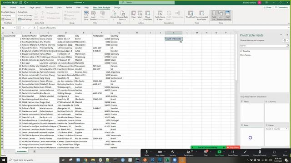Click Excel icon in Windows taskbar
The image size is (291, 163).
click(x=167, y=160)
